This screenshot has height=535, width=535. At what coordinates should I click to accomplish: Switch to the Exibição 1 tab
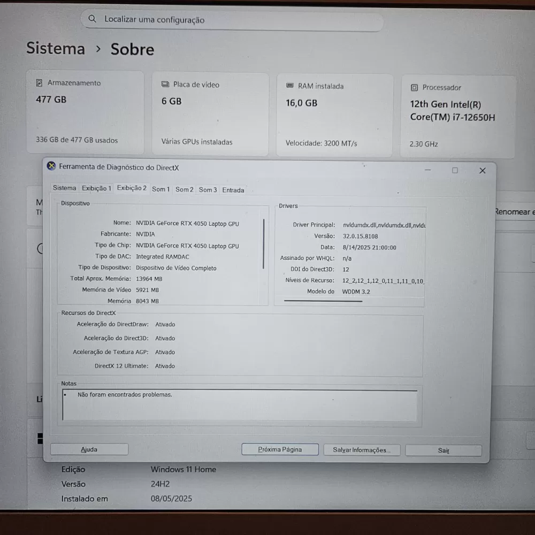pyautogui.click(x=96, y=188)
